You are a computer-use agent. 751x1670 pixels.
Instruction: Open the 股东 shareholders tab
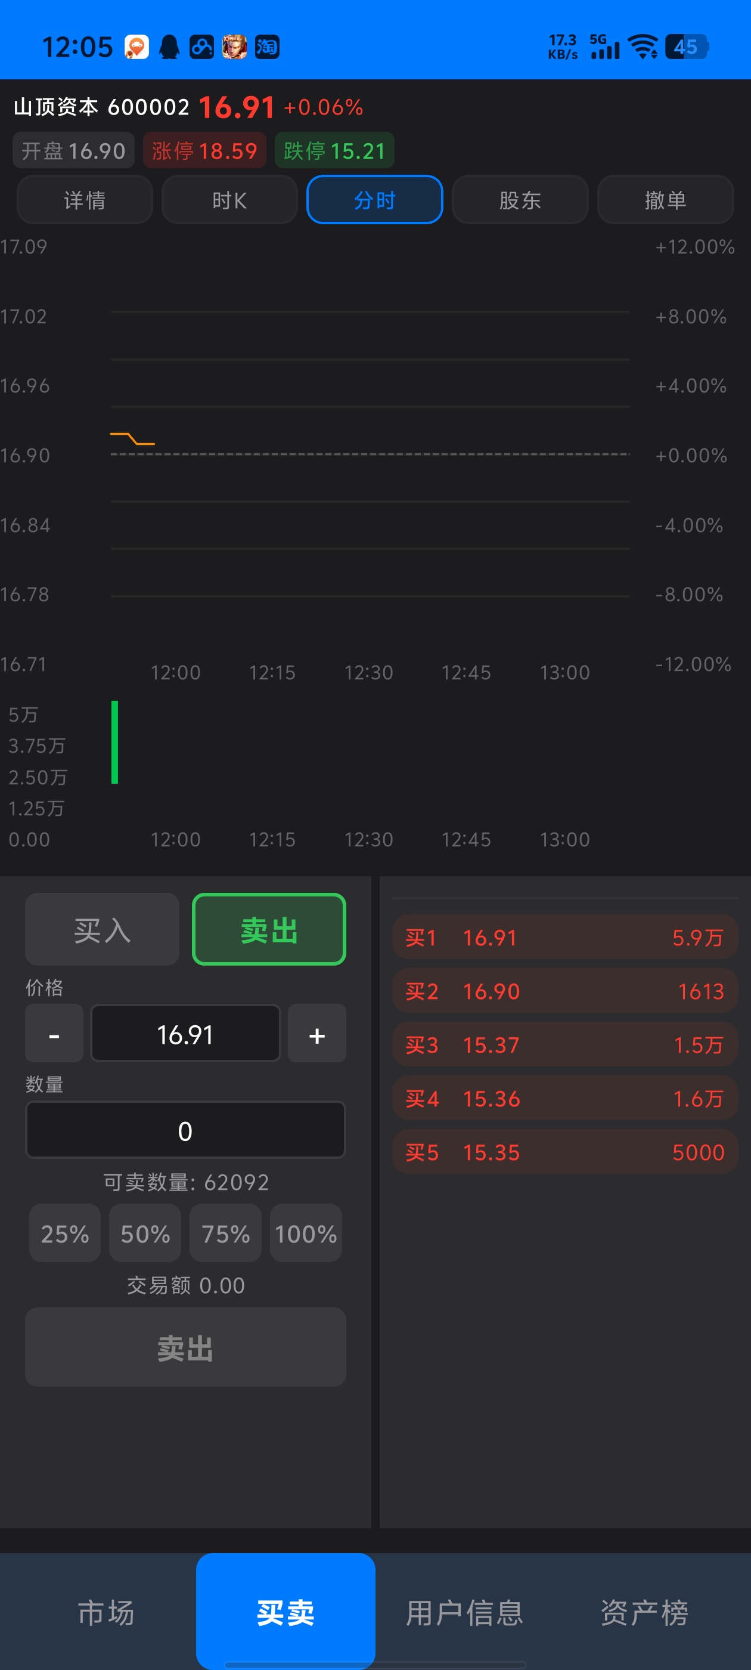520,200
